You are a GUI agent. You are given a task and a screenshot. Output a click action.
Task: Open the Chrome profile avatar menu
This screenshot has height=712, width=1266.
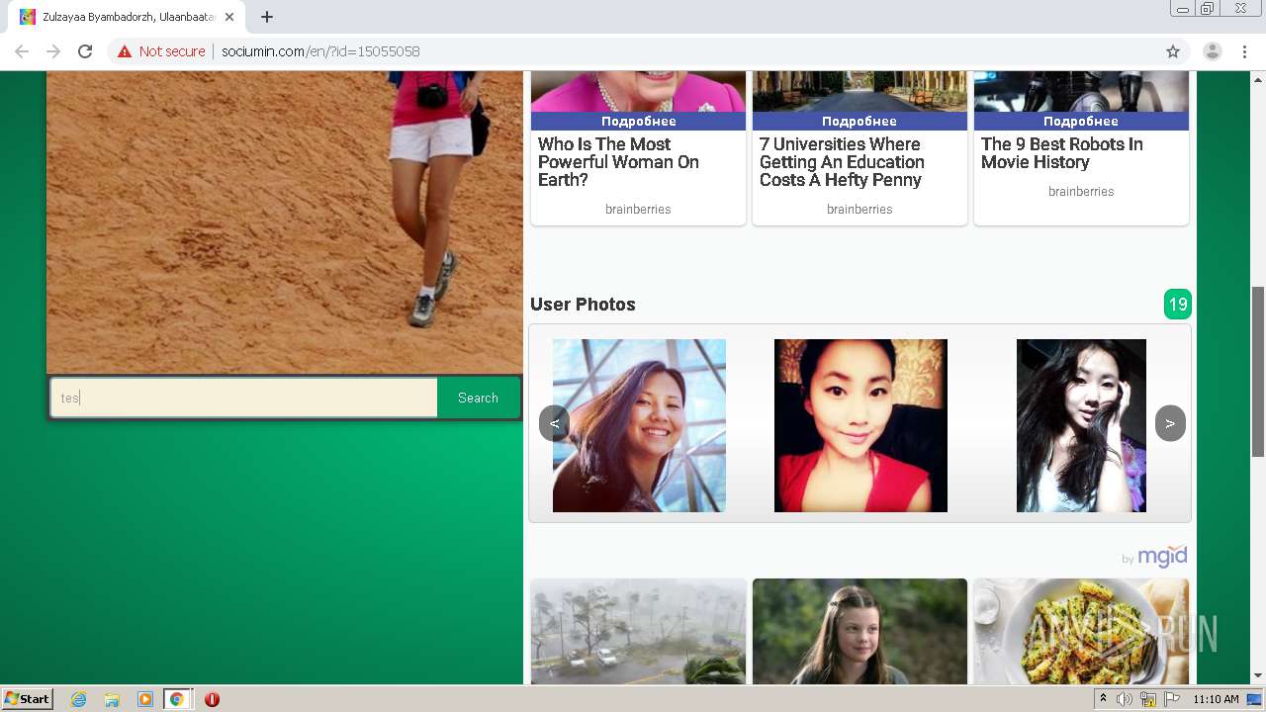point(1213,51)
